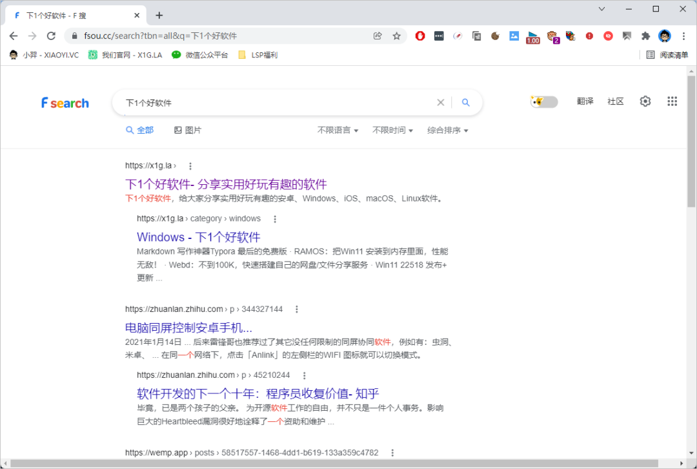Open options for x1g.la windows result
Viewport: 697px width, 469px height.
point(275,219)
